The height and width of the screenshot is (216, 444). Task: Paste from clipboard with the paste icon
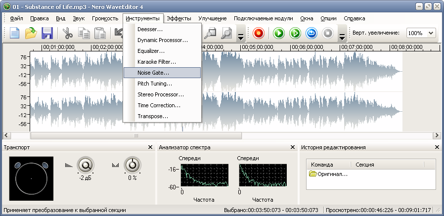pyautogui.click(x=100, y=33)
